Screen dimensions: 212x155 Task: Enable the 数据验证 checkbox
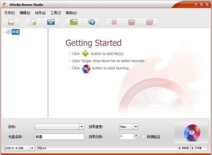pyautogui.click(x=143, y=137)
